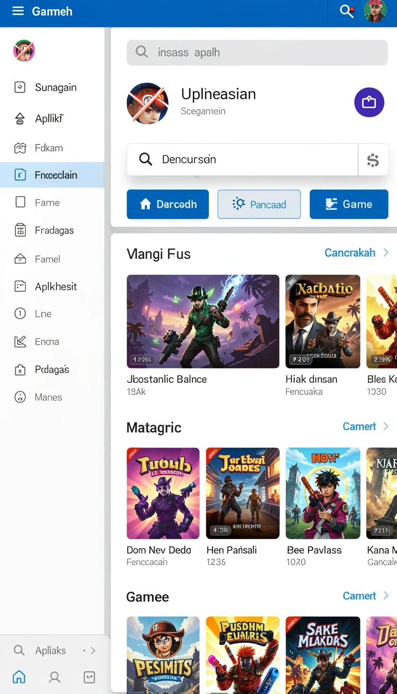Expand Matagric with the Camert chevron

[386, 426]
